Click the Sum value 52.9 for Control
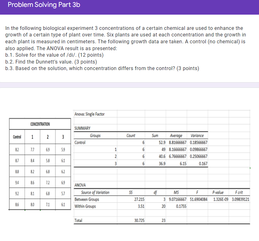This screenshot has height=241, width=259. pyautogui.click(x=163, y=142)
